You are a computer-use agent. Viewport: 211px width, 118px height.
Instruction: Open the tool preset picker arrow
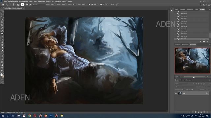click(10, 5)
